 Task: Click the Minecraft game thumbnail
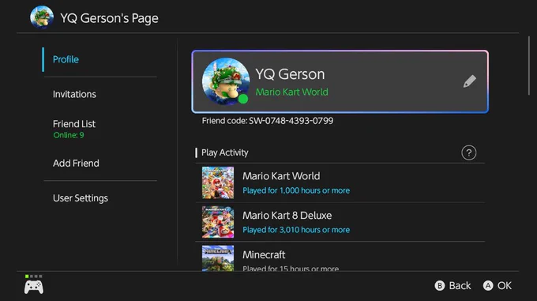point(218,258)
